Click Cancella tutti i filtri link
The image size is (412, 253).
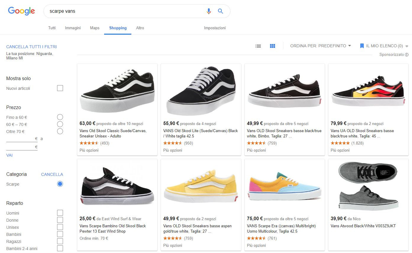(31, 47)
